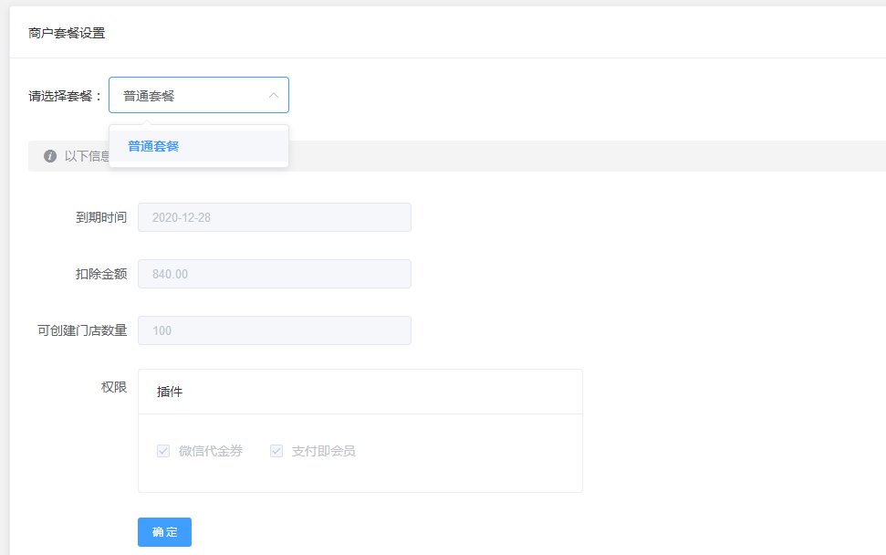
Task: Click the 可创建门店数量 label
Action: [82, 330]
